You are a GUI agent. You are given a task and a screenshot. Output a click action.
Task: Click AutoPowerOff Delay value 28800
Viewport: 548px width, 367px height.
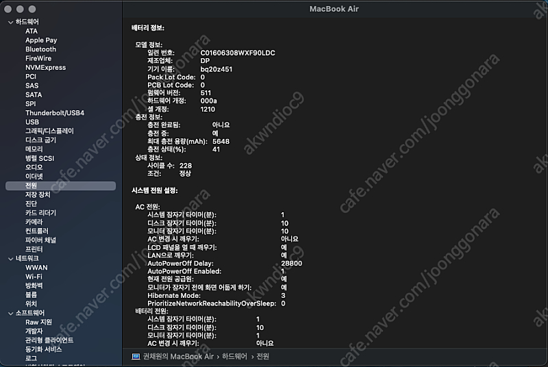(x=292, y=264)
